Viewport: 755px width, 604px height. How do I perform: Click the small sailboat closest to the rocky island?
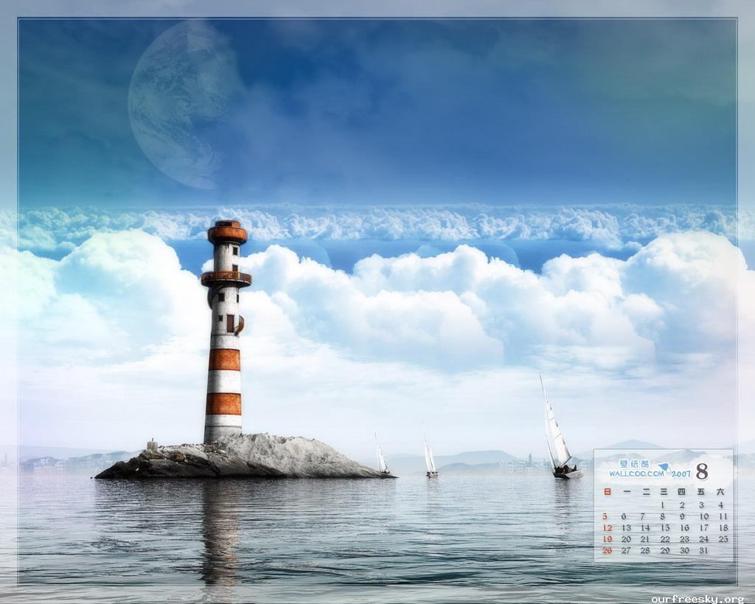(380, 457)
